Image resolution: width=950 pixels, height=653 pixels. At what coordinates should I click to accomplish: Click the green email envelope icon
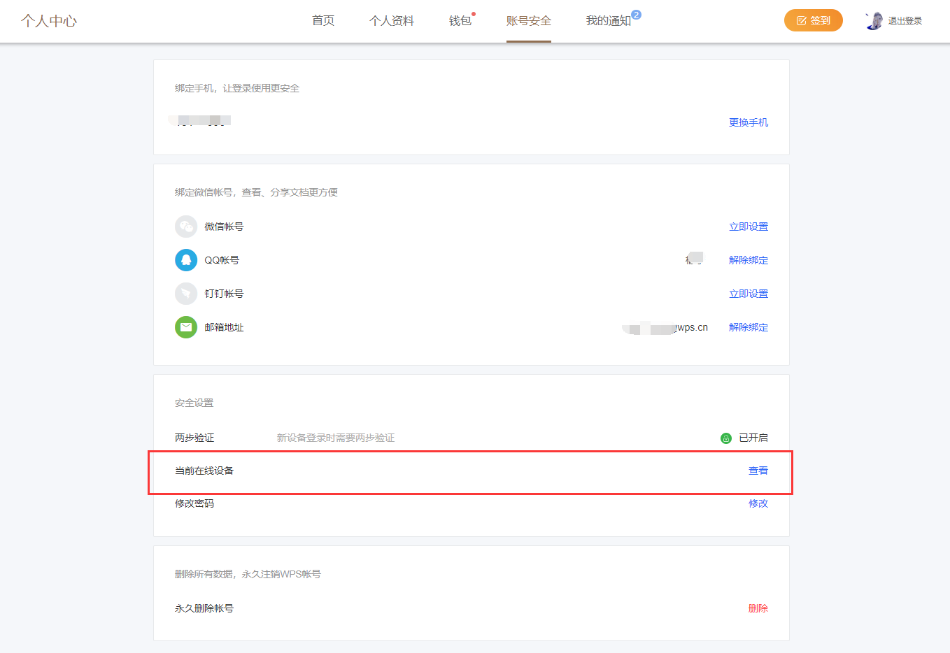pyautogui.click(x=186, y=327)
